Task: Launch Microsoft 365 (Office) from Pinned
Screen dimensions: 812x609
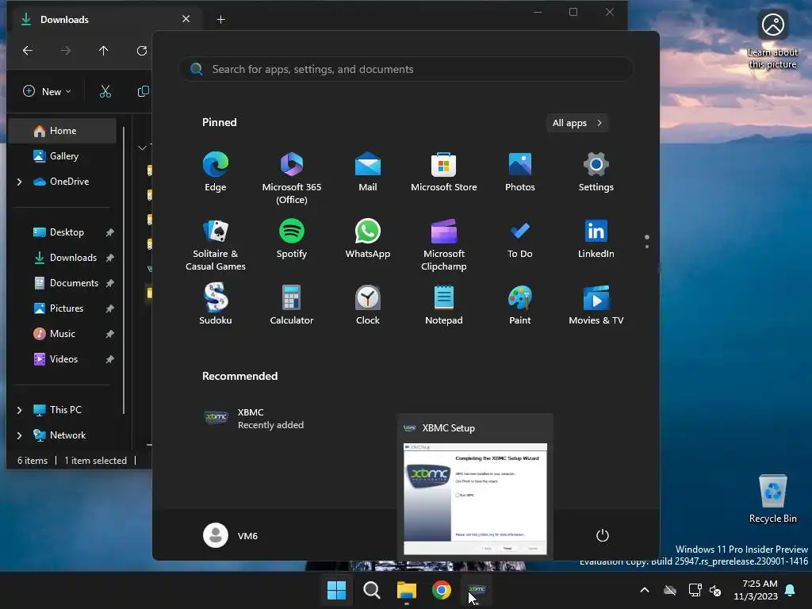Action: pyautogui.click(x=292, y=178)
